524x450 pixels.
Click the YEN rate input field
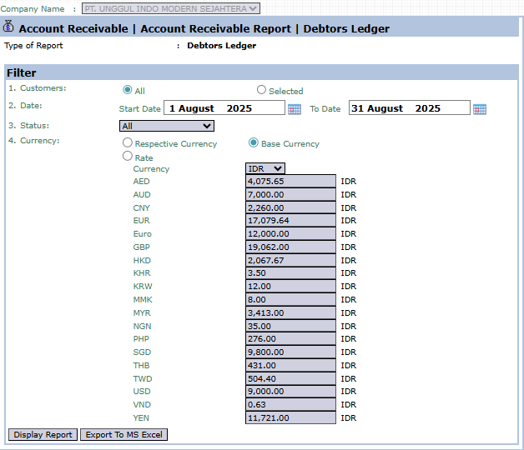291,417
